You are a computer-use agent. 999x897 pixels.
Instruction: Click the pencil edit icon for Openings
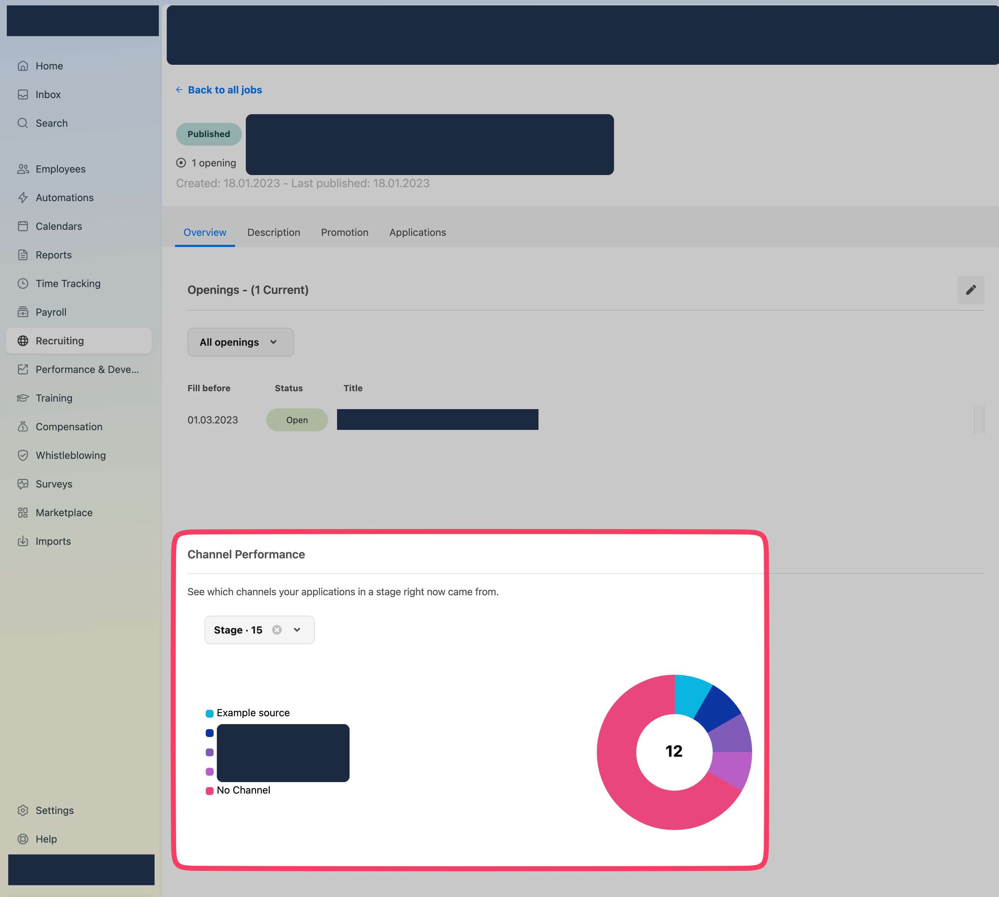click(x=970, y=290)
